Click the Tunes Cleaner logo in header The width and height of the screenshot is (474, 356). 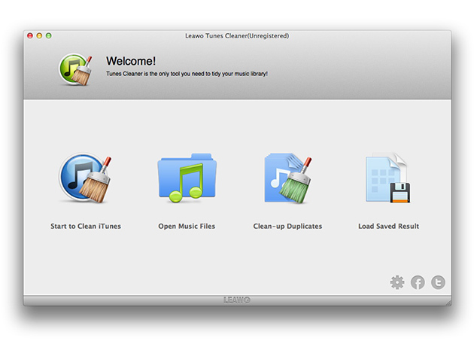coord(75,69)
